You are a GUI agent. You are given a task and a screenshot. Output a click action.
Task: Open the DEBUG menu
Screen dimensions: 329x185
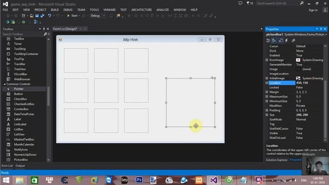click(x=68, y=10)
